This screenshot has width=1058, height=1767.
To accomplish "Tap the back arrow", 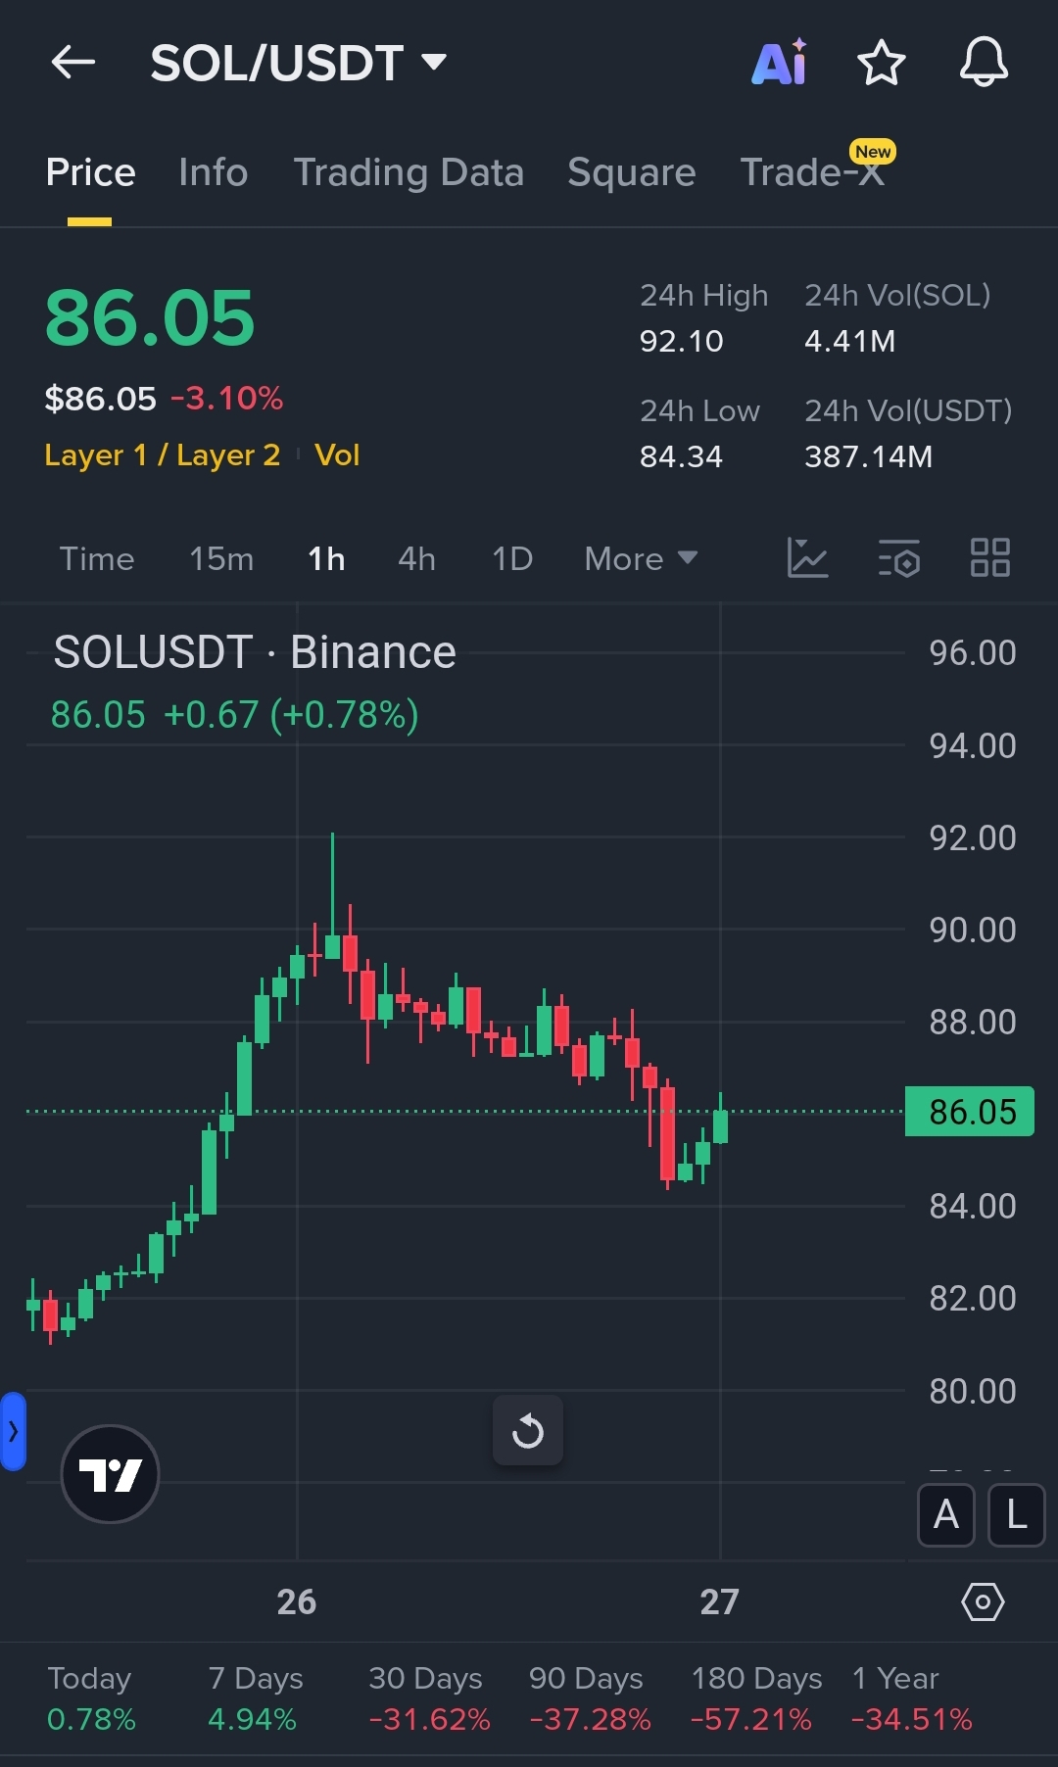I will point(73,63).
